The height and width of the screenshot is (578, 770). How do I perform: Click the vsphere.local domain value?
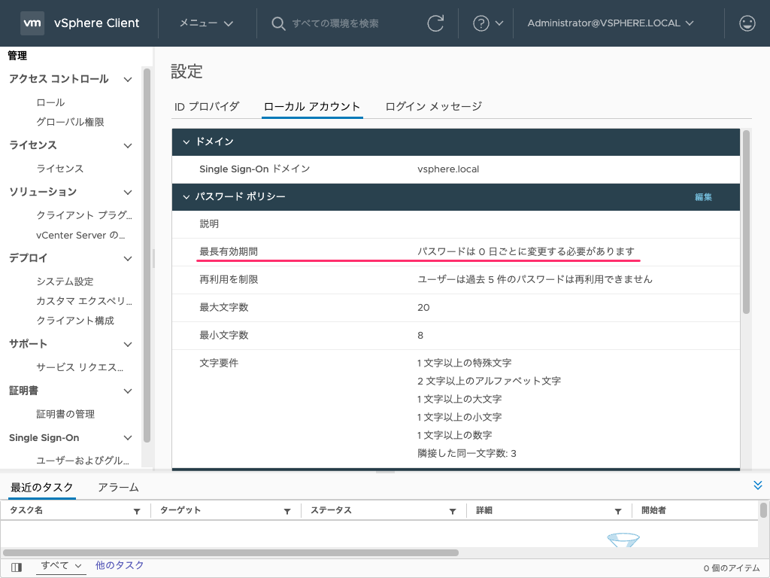point(448,169)
